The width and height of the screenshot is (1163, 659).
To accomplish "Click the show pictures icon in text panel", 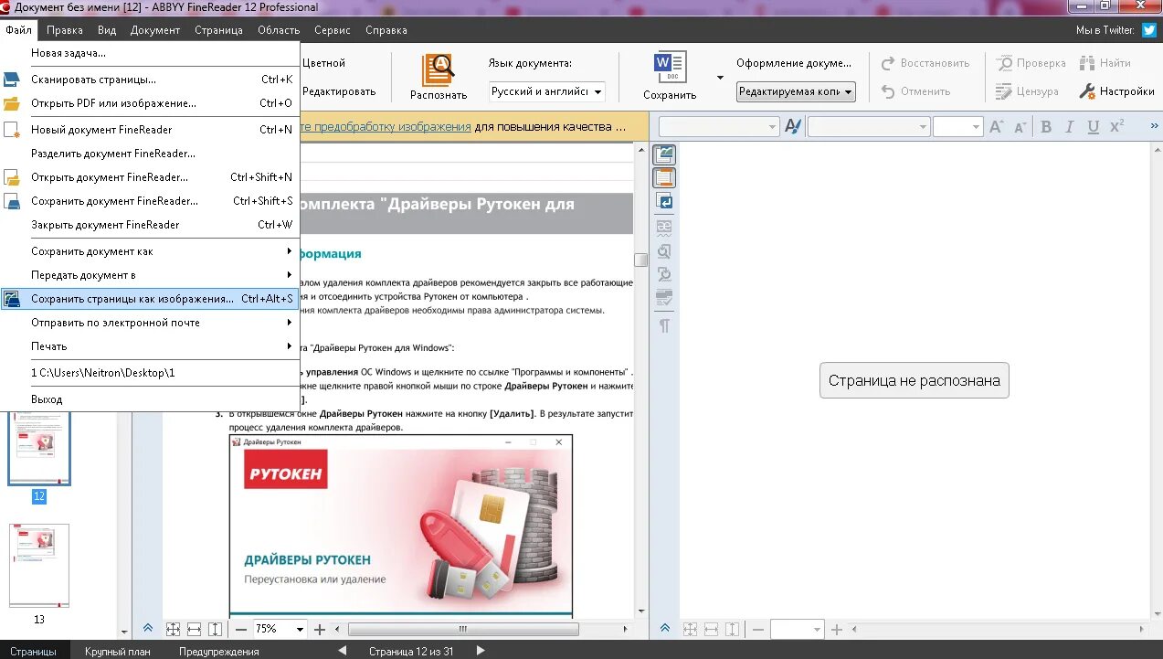I will (x=664, y=154).
